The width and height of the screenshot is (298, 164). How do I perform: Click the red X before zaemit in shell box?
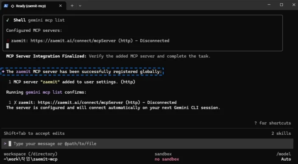(8, 41)
